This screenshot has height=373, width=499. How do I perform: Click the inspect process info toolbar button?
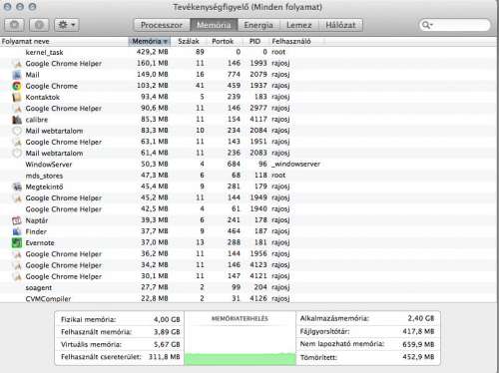tap(39, 25)
